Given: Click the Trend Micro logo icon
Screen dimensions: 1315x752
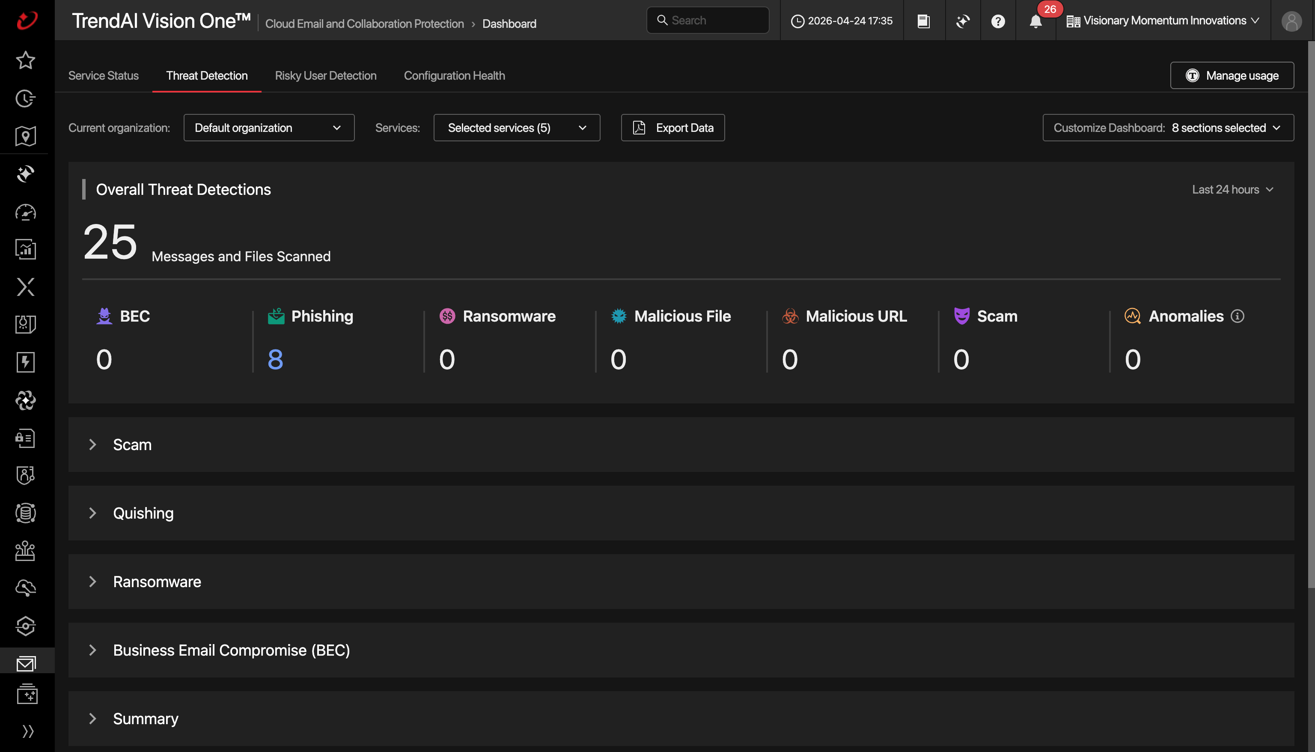Looking at the screenshot, I should [27, 20].
